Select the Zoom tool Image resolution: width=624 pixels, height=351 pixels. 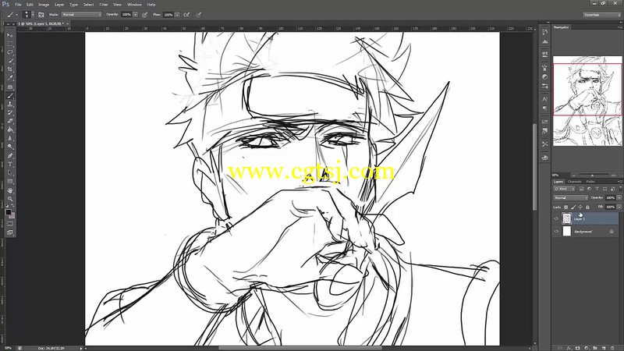click(x=10, y=199)
